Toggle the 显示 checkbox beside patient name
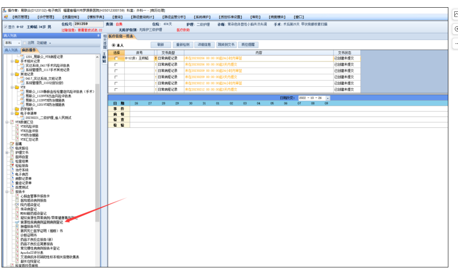The width and height of the screenshot is (458, 269). coord(6,27)
